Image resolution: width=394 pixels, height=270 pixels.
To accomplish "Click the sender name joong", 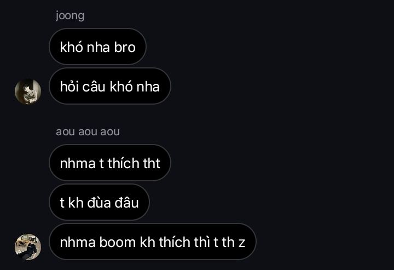I will tap(70, 15).
